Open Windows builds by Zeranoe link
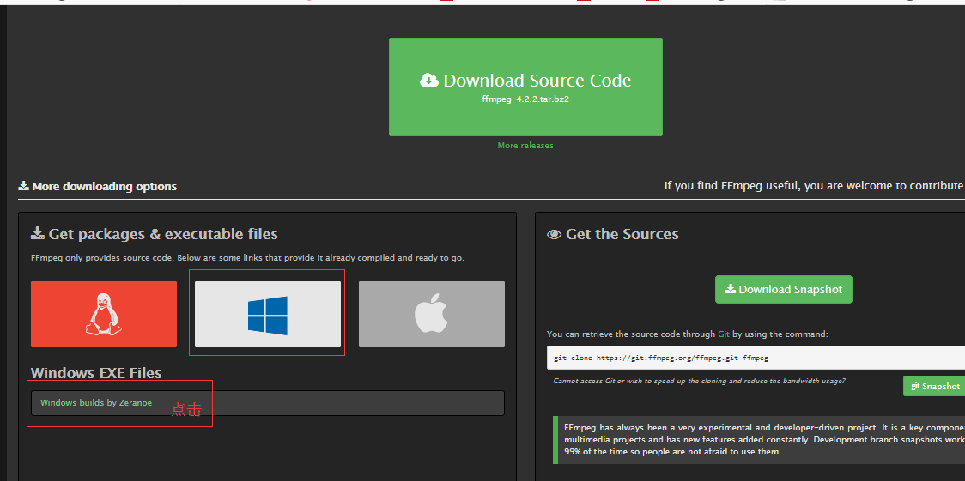The width and height of the screenshot is (965, 481). 96,403
